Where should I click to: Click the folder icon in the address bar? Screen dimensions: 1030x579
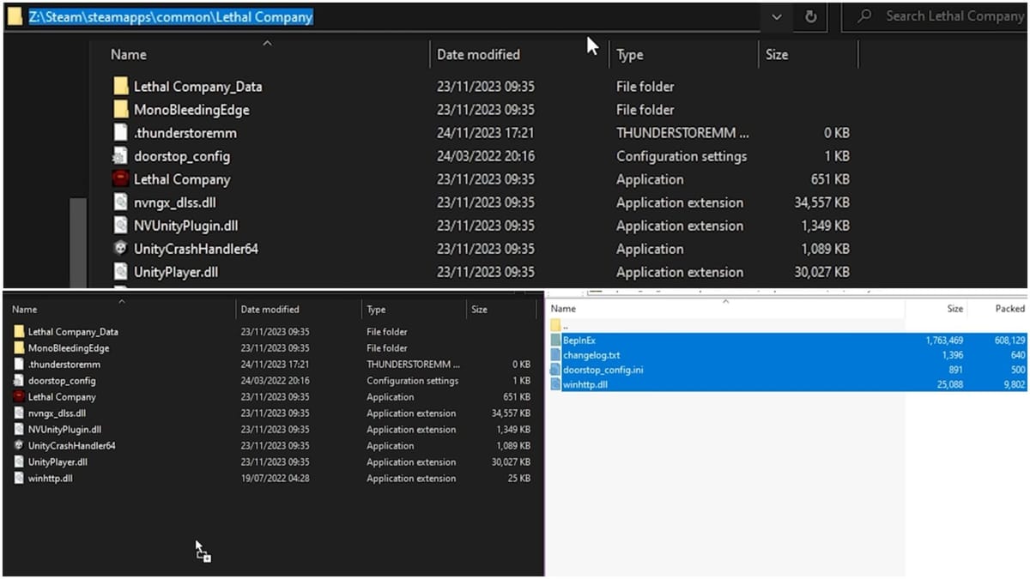(15, 16)
